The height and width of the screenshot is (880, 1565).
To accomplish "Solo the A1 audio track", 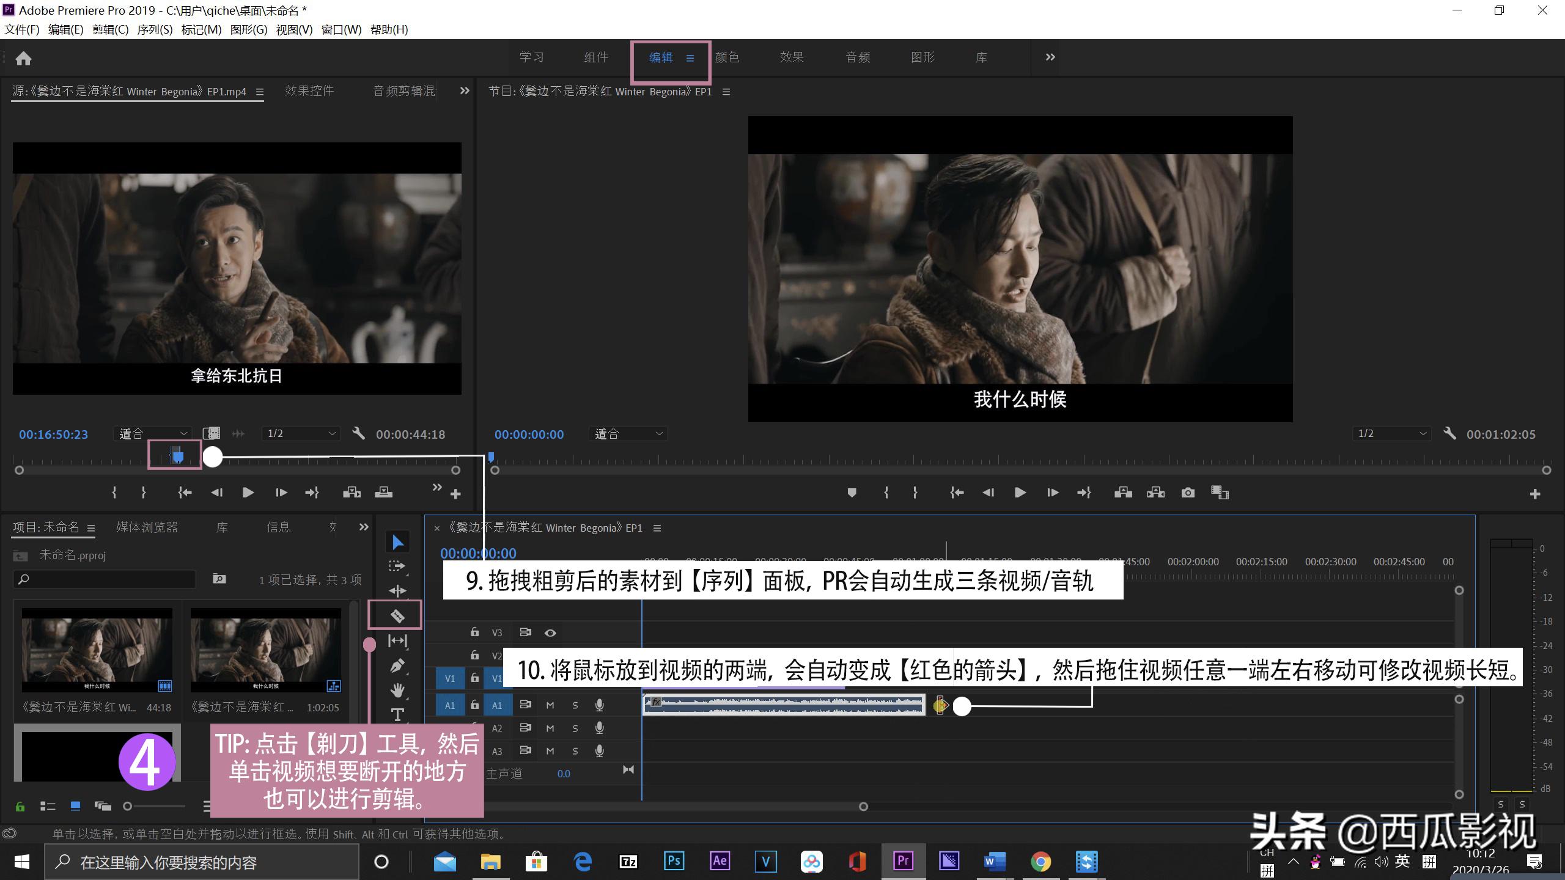I will 574,705.
